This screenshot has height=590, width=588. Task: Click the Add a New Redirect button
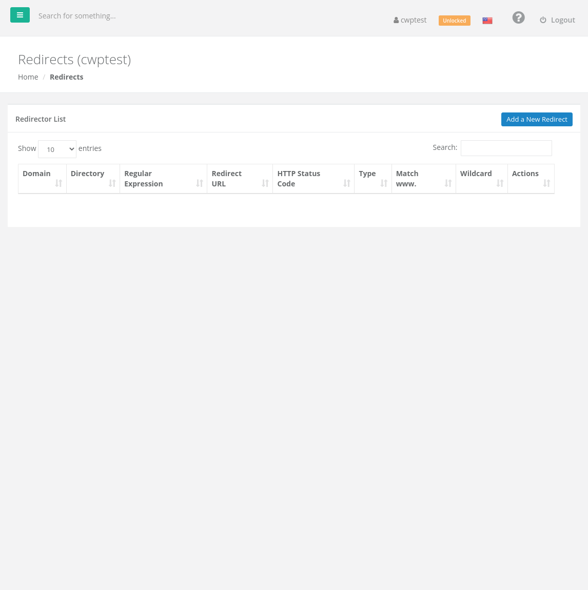tap(537, 119)
